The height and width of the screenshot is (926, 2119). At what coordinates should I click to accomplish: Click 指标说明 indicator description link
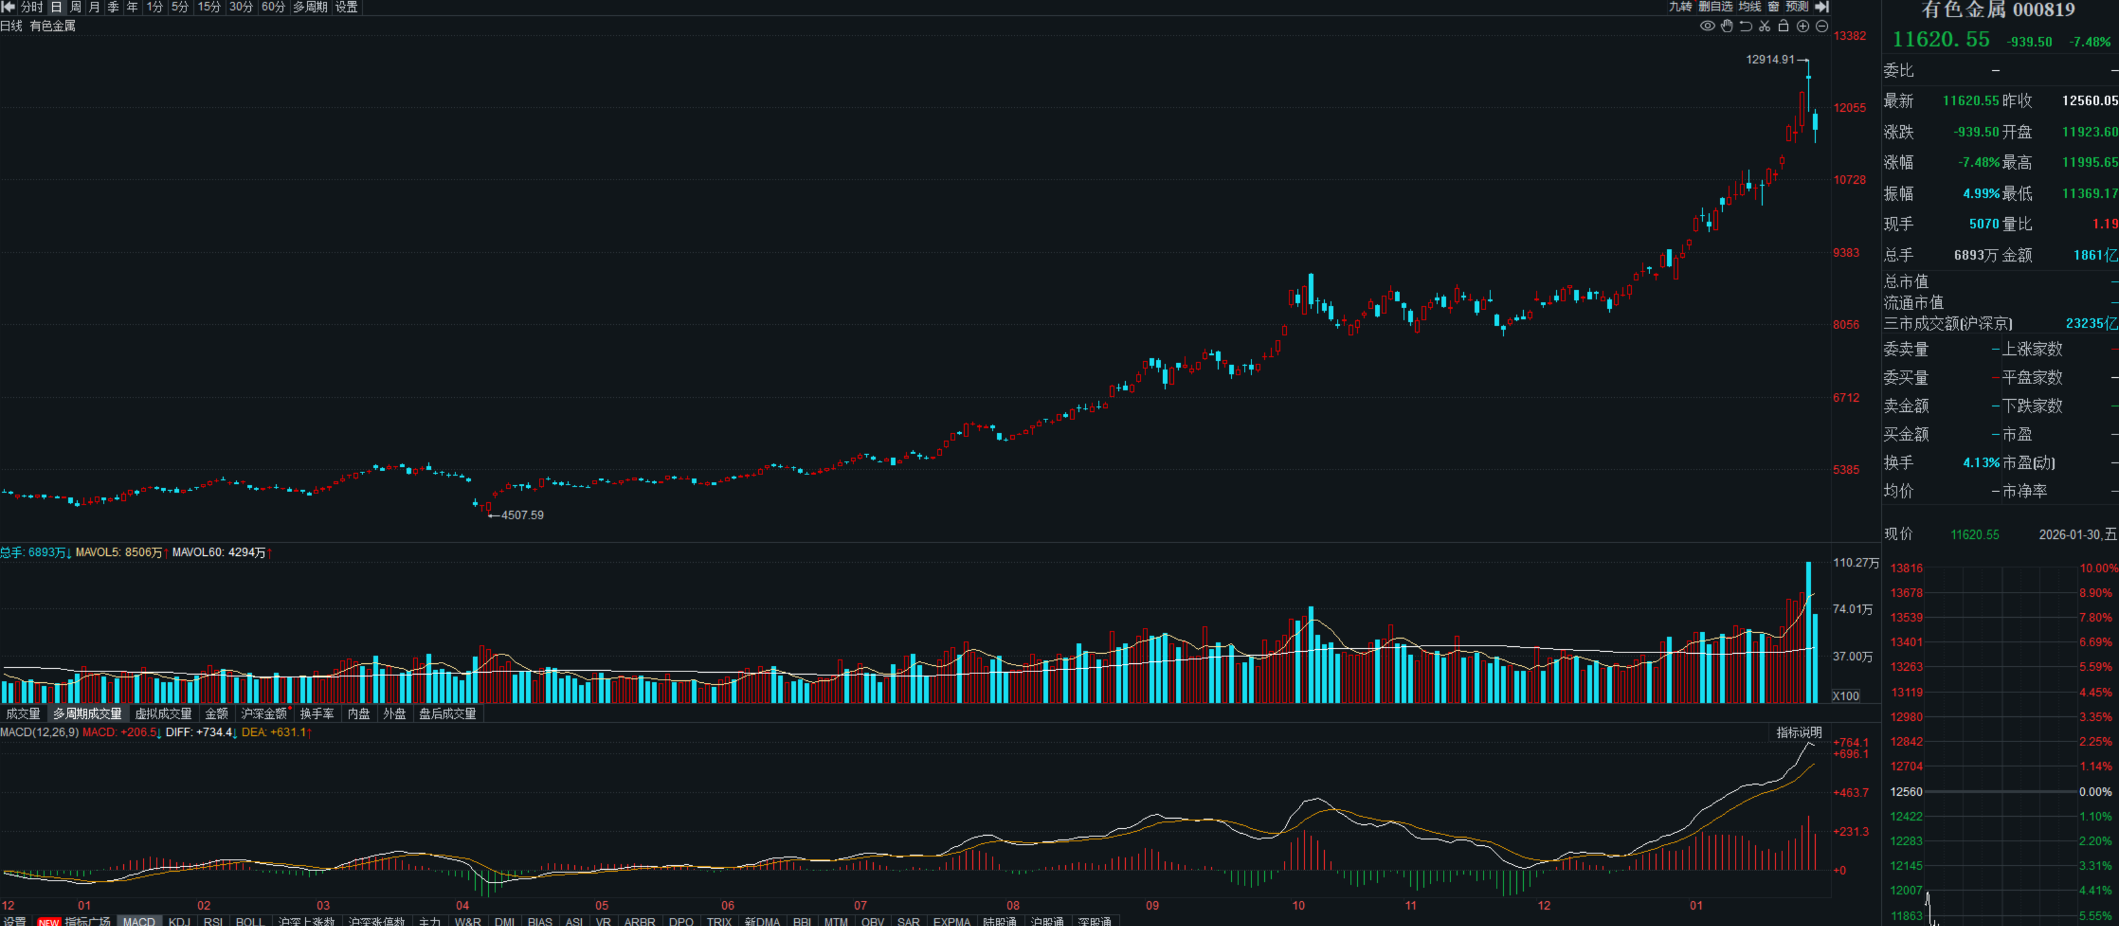(1799, 732)
